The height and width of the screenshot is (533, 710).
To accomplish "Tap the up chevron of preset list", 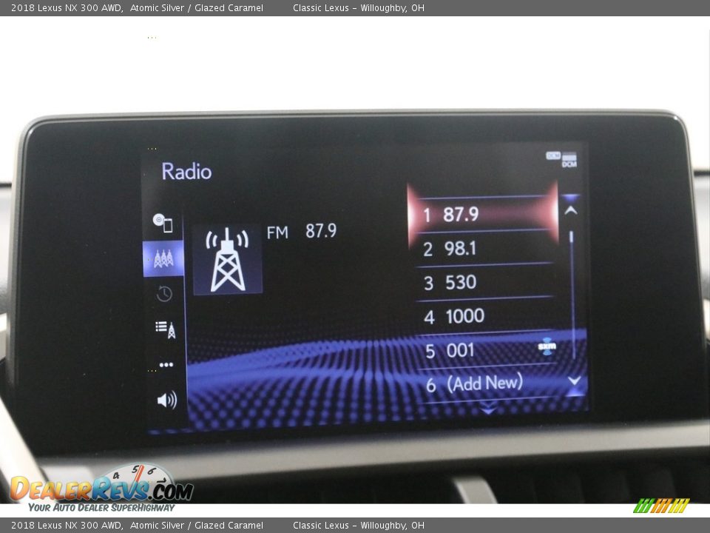I will [570, 209].
